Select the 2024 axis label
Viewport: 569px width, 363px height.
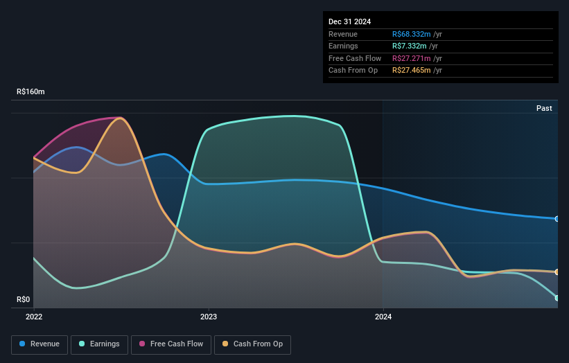[383, 317]
